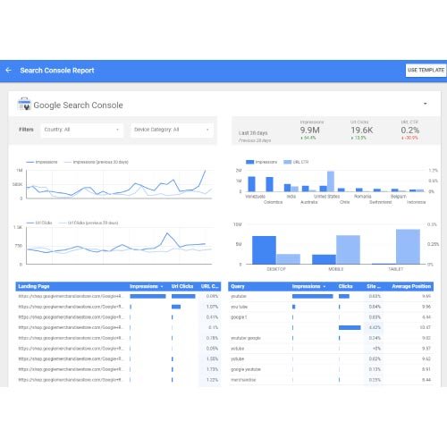This screenshot has width=447, height=447.
Task: Open the Device Category: All dropdown
Action: tap(172, 130)
